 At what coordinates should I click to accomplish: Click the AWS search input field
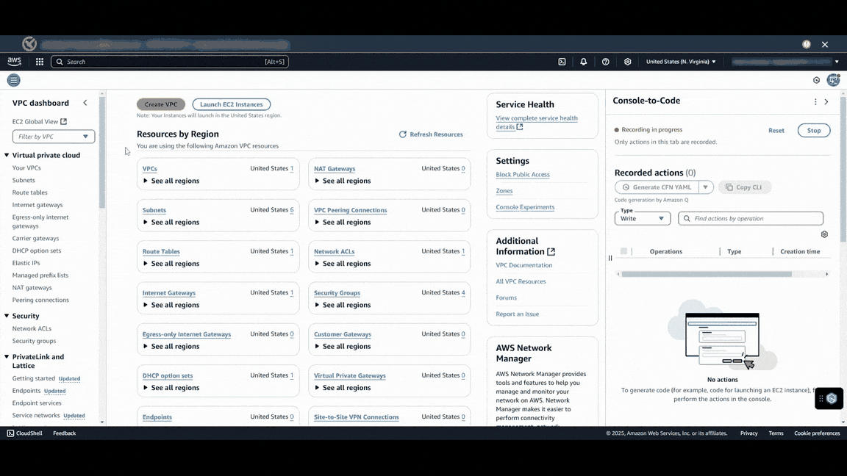click(x=169, y=62)
